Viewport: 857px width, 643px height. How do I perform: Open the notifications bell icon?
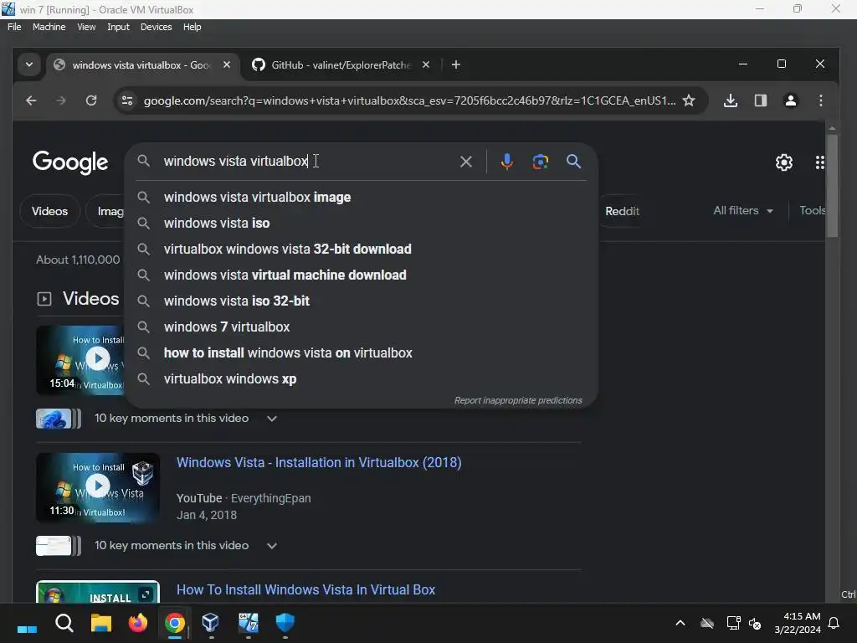pos(834,623)
